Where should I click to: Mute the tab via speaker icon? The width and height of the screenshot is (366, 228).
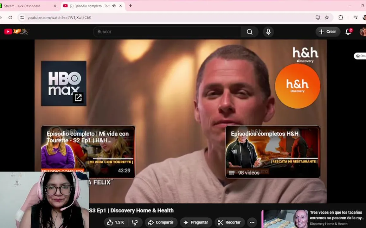click(114, 6)
